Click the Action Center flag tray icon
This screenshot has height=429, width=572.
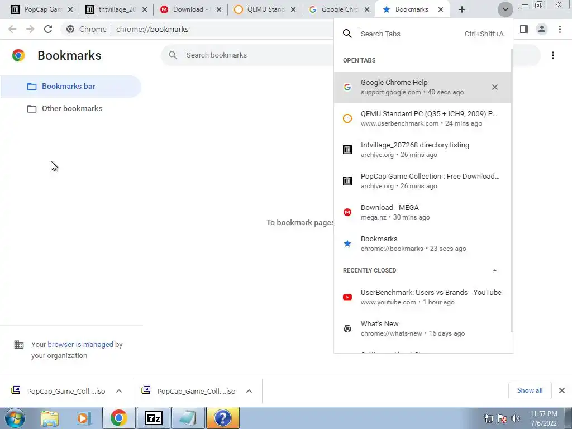click(502, 418)
